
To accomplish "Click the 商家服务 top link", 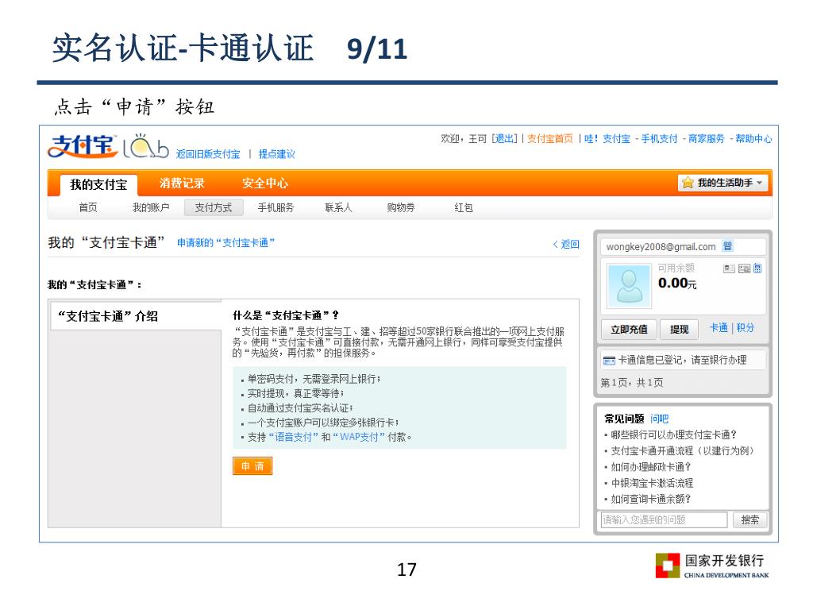I will (x=706, y=138).
